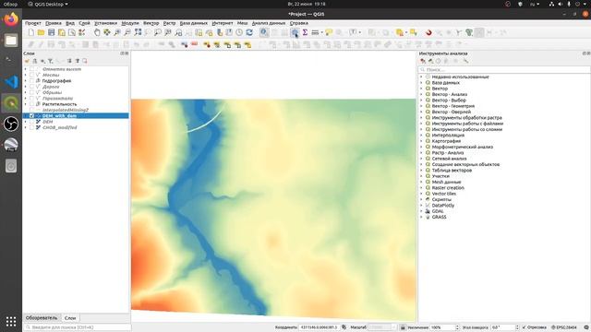591x332 pixels.
Task: Select the Морфометрический анализ toolbox entry
Action: [463, 147]
